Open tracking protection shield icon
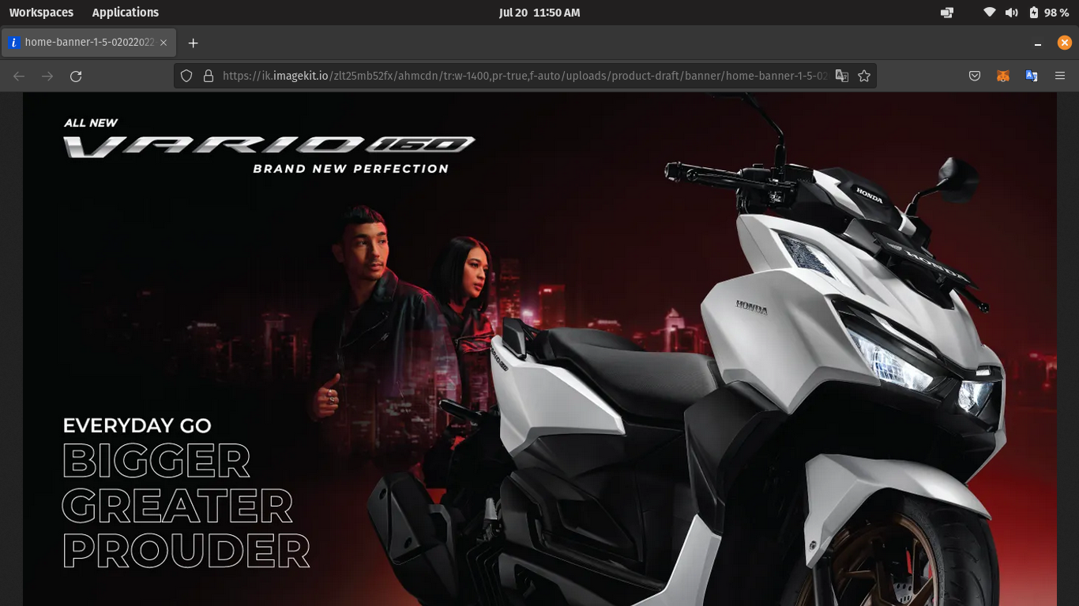 (x=186, y=77)
